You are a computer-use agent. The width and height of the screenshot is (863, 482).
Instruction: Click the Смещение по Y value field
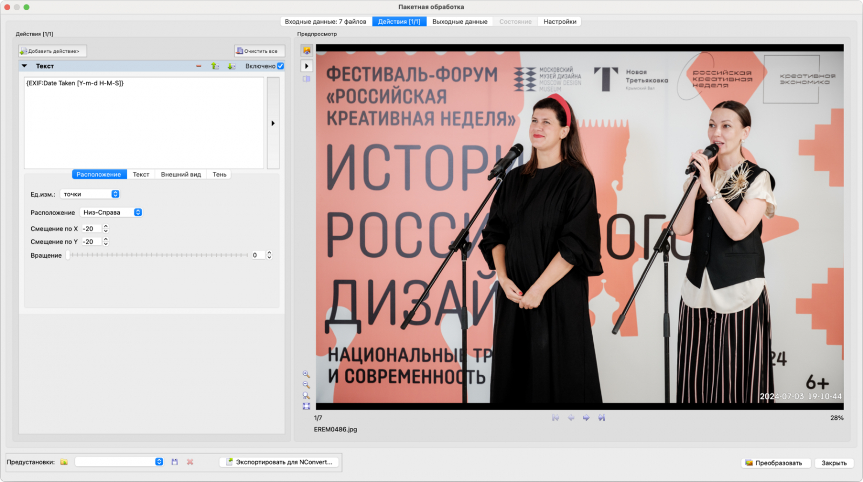[91, 242]
